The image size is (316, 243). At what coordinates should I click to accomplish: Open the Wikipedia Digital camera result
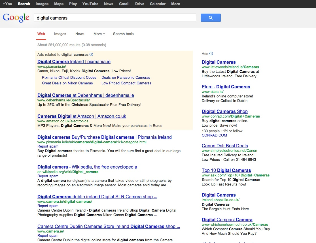coord(87,167)
